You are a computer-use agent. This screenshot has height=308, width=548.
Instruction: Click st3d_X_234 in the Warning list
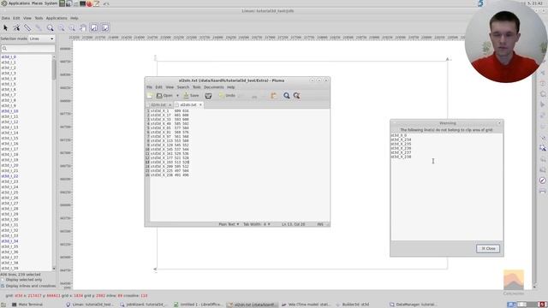401,139
